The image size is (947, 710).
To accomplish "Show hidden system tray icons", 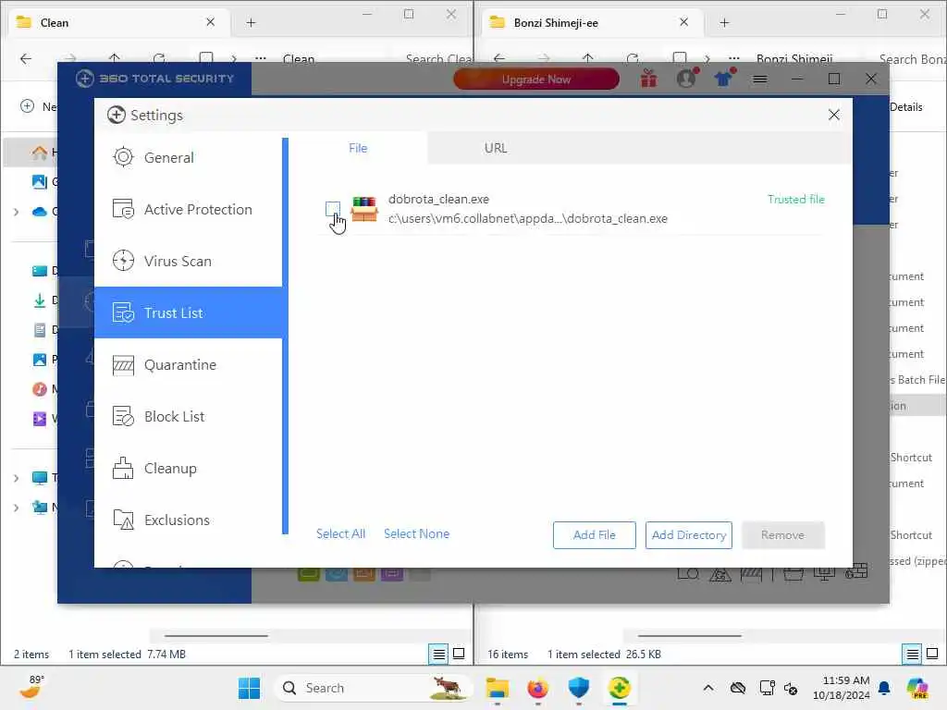I will pyautogui.click(x=708, y=688).
